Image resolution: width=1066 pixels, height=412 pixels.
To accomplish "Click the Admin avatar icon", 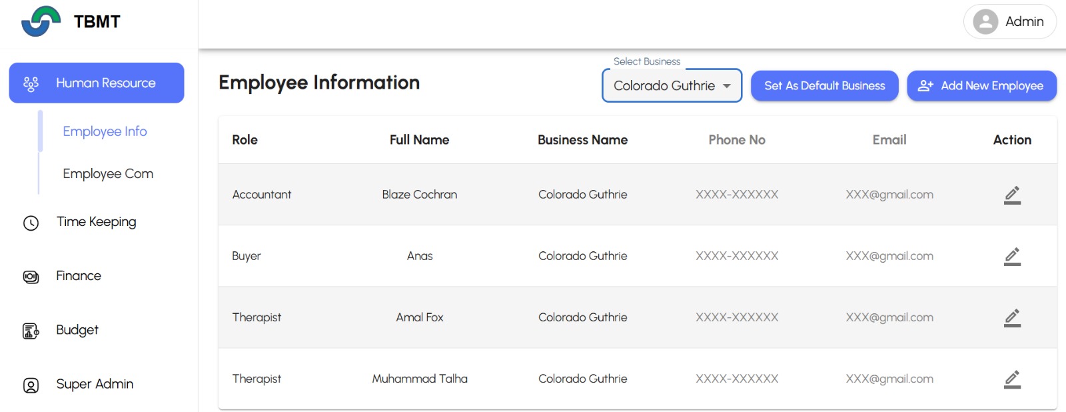I will coord(985,21).
